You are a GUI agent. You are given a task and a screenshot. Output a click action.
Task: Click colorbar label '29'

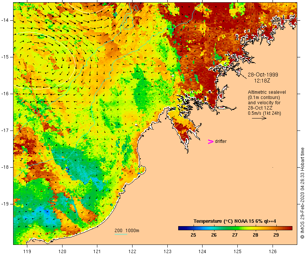click(x=276, y=235)
